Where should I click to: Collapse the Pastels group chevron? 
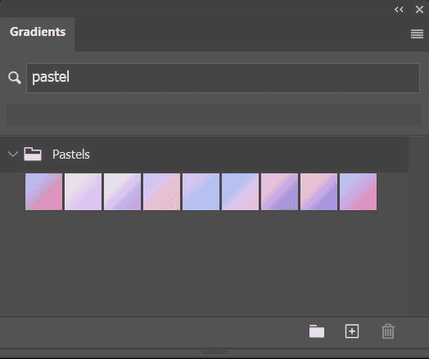tap(12, 154)
